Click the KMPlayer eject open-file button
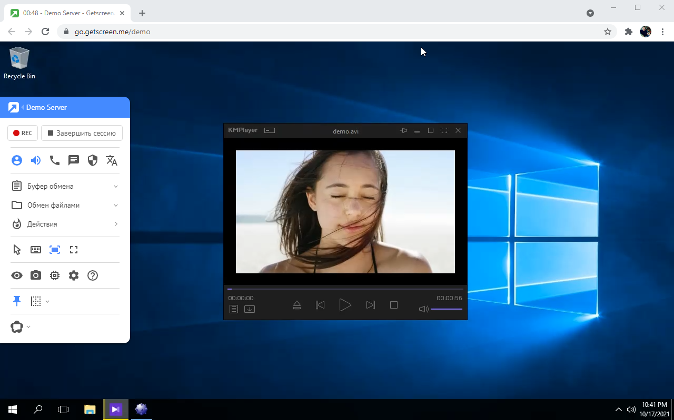The width and height of the screenshot is (674, 420). point(297,305)
